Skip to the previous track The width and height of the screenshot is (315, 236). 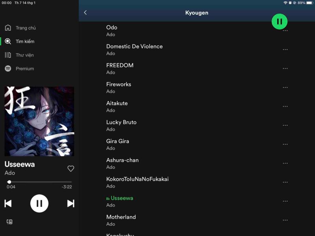coord(8,203)
